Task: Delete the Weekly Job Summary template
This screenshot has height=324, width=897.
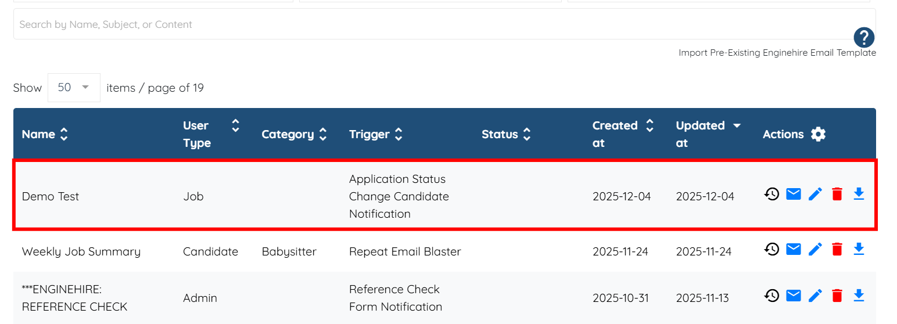Action: 837,249
